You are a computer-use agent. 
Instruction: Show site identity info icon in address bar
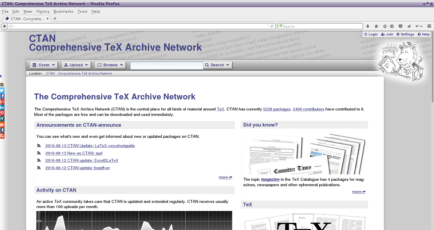point(11,26)
